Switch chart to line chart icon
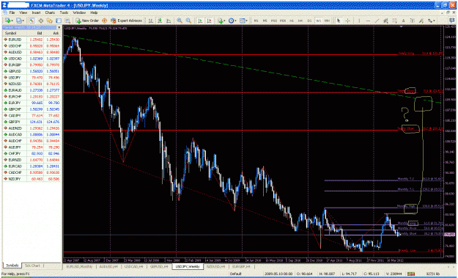Image resolution: width=458 pixels, height=278 pixels. point(169,21)
